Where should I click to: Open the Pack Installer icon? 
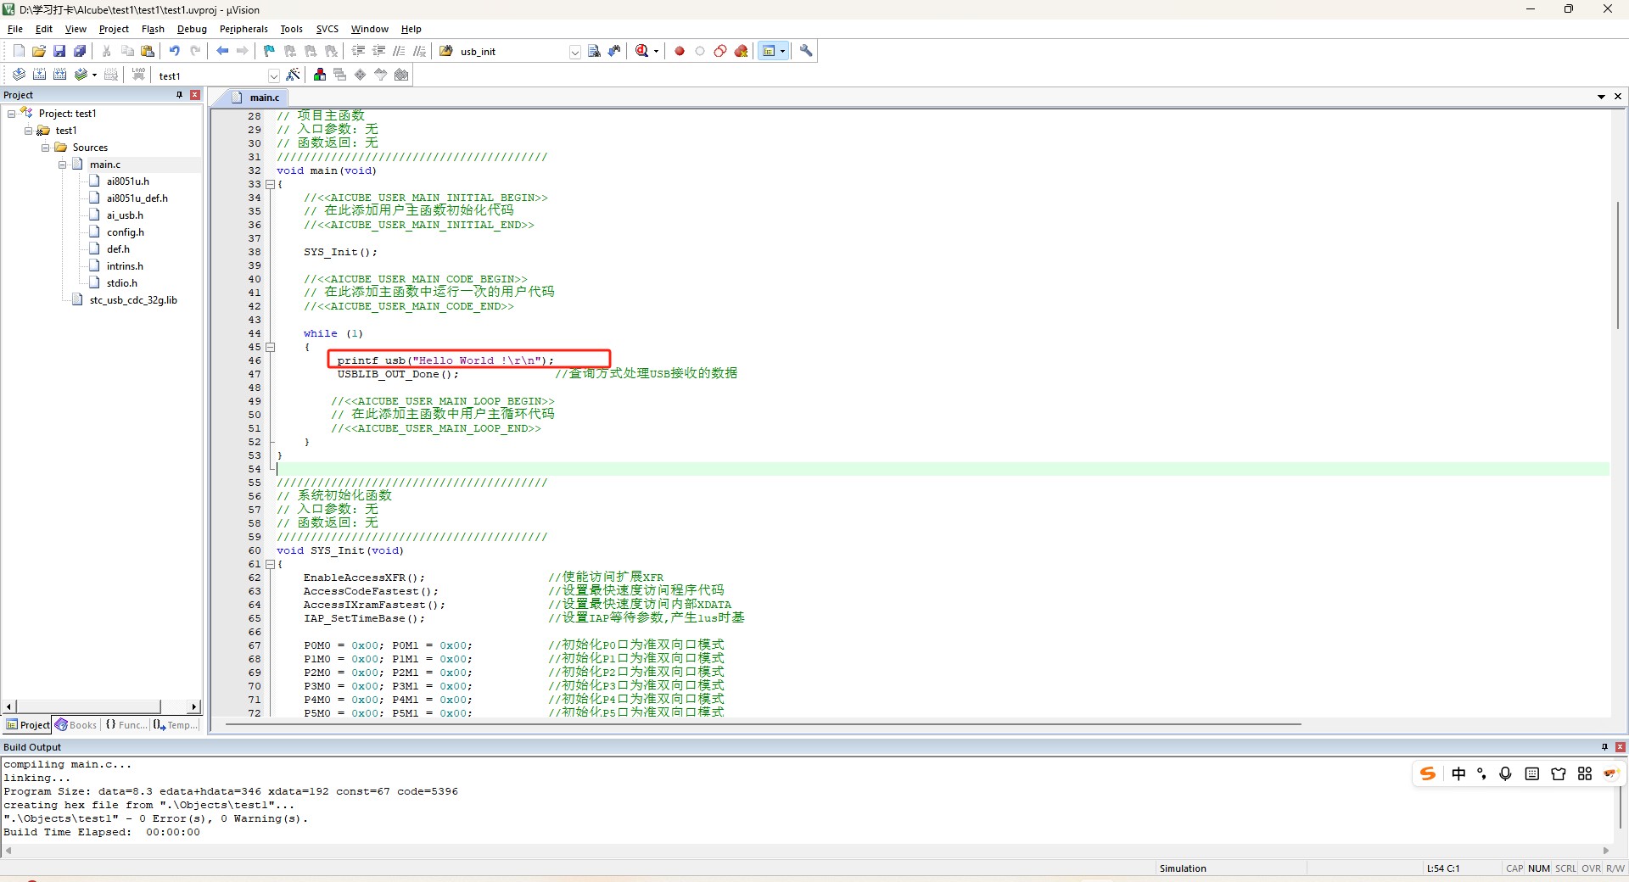(x=401, y=75)
